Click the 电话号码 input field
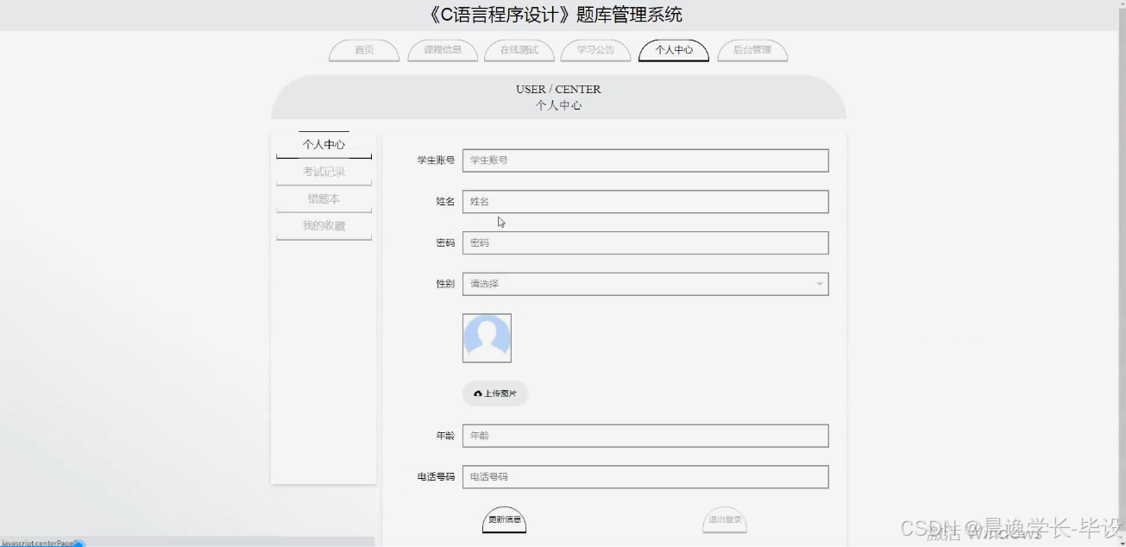Viewport: 1126px width, 547px height. tap(645, 476)
